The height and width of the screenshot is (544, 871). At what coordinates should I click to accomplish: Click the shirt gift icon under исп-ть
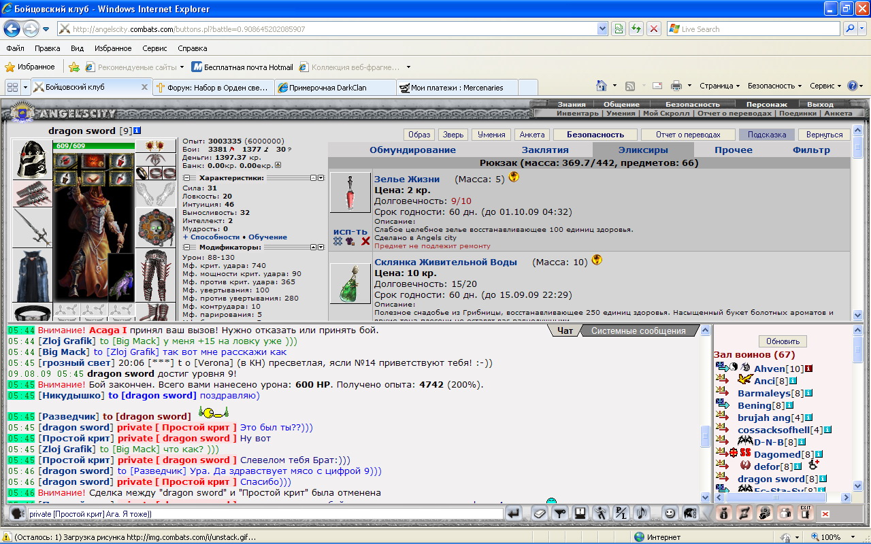pos(350,241)
